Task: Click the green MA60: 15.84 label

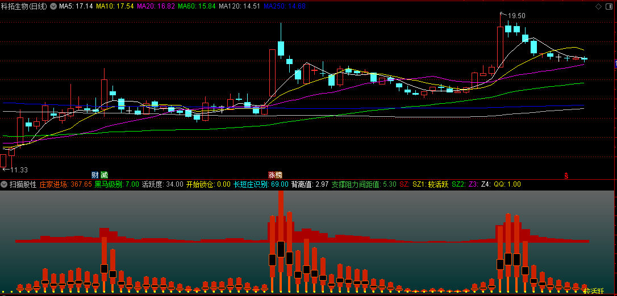Action: pyautogui.click(x=197, y=7)
